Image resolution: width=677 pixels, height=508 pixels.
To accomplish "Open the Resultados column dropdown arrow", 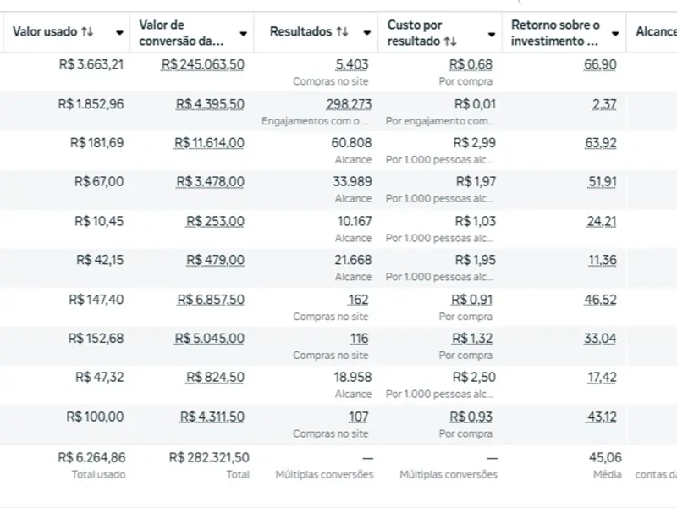I will tap(367, 33).
